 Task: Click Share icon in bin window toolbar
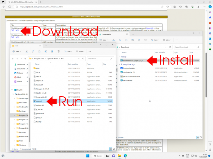point(52,52)
